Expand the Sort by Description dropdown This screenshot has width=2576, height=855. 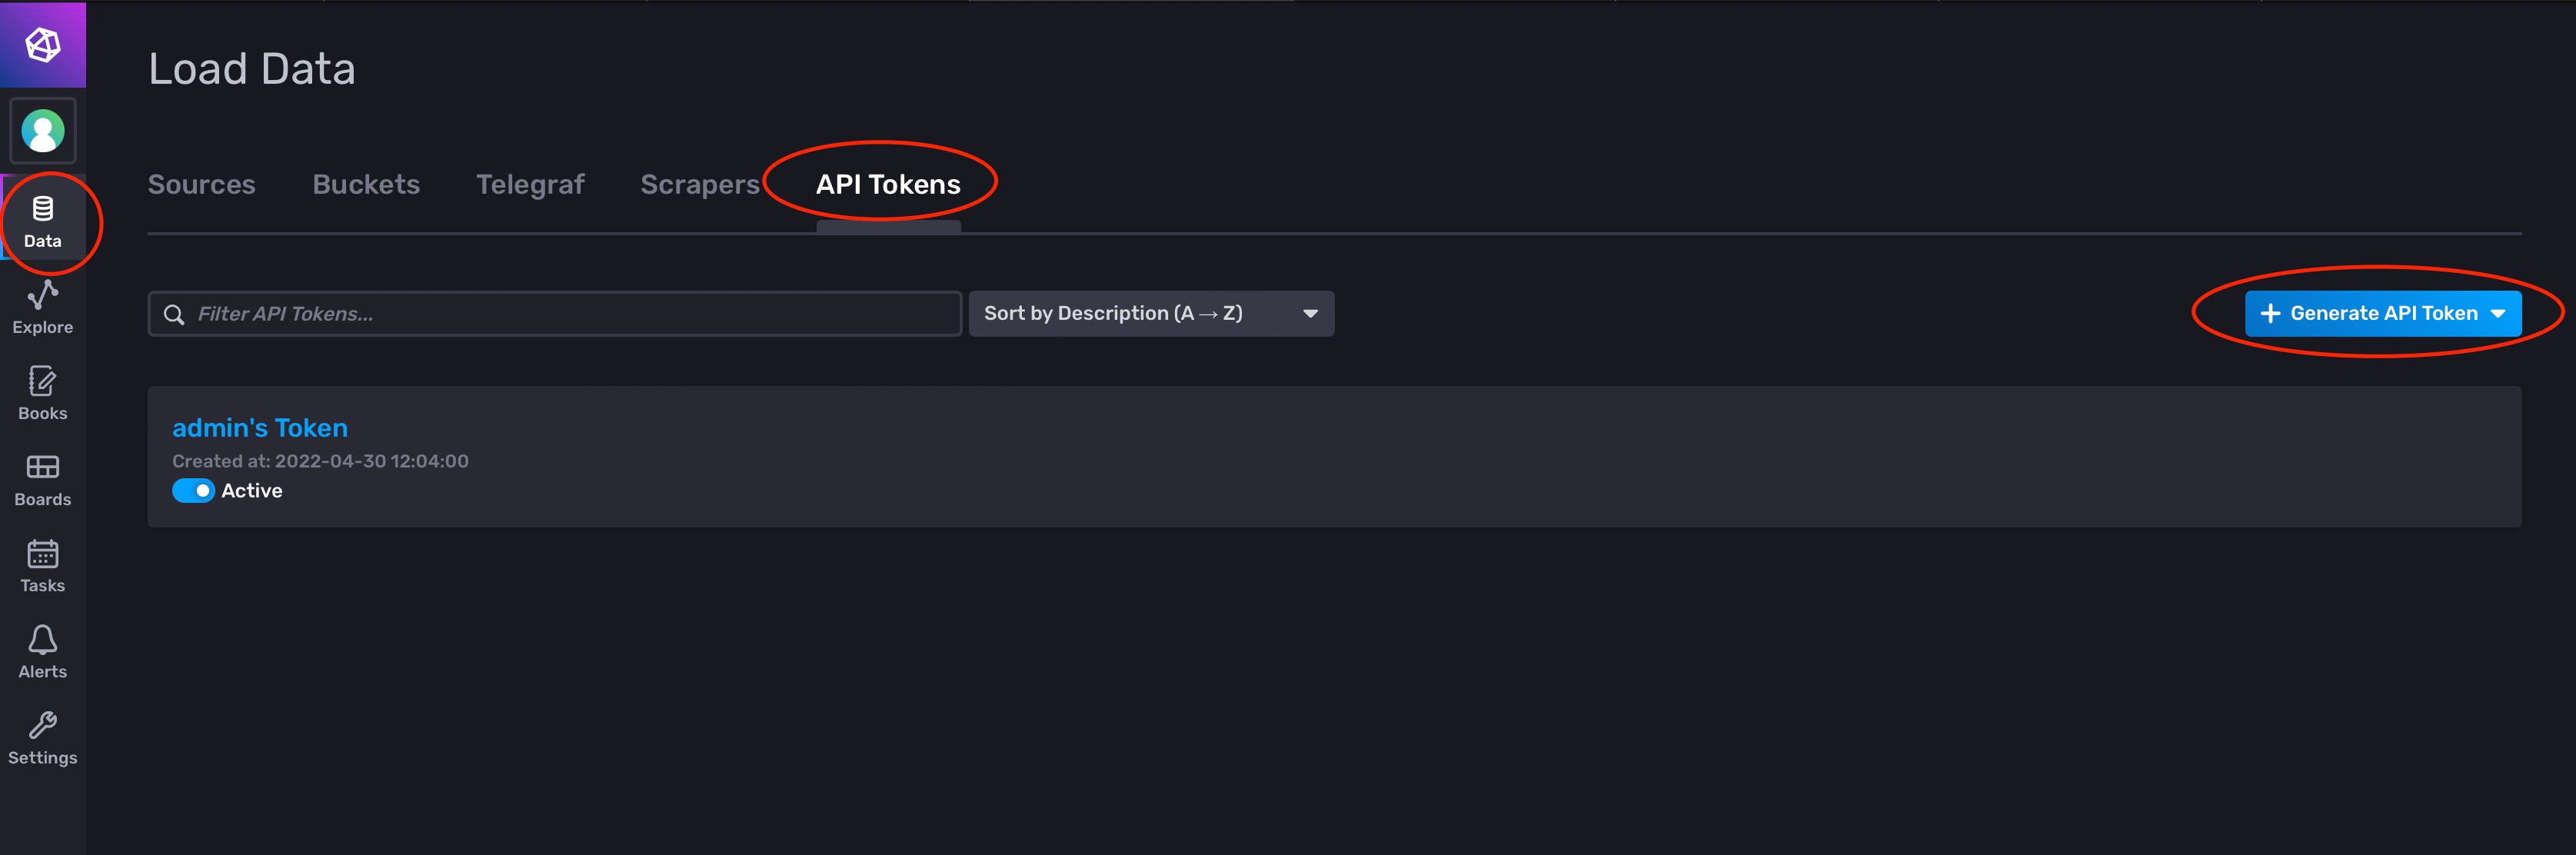tap(1150, 314)
